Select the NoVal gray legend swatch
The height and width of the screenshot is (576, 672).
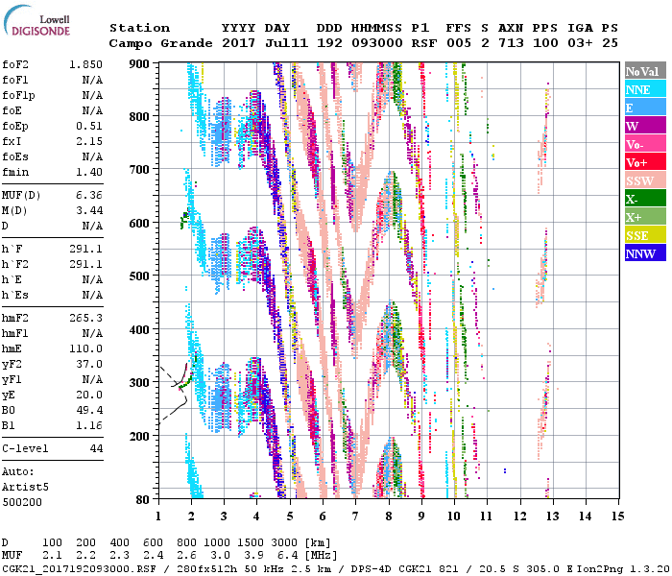click(644, 71)
